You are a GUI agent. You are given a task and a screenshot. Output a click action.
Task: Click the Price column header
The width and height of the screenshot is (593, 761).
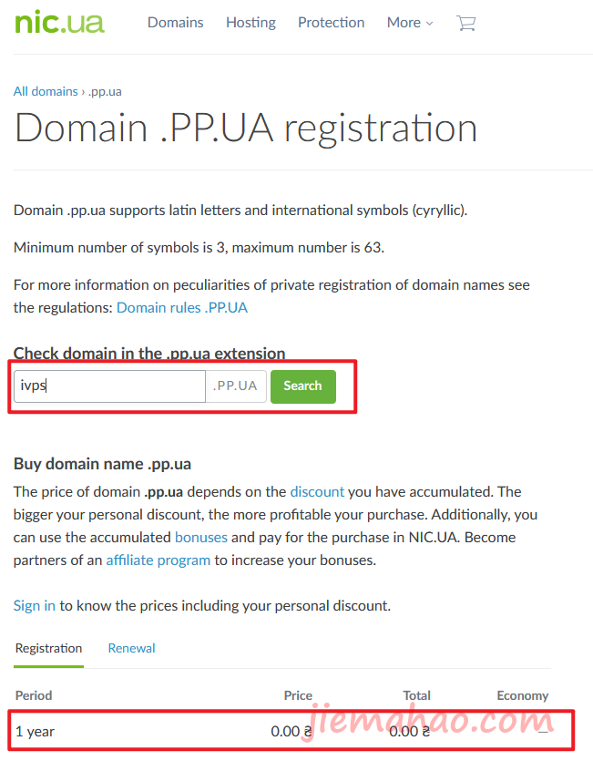click(298, 695)
